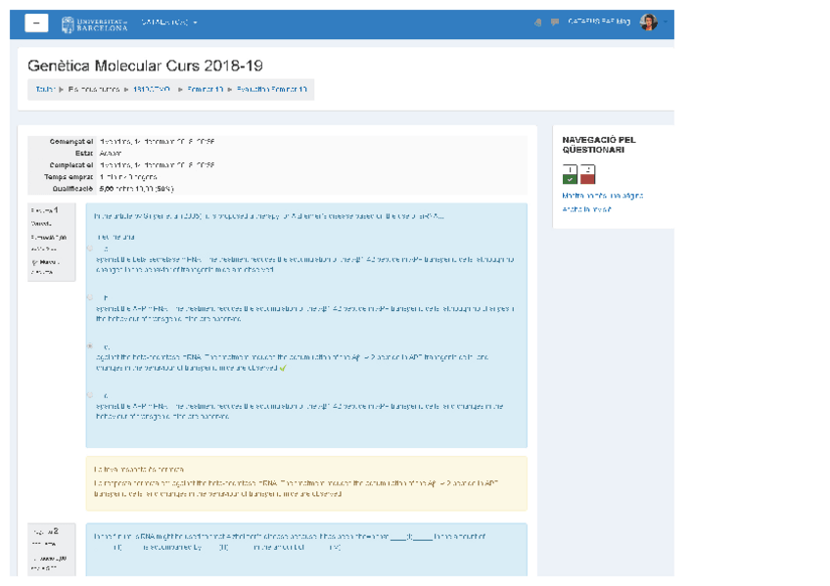The image size is (830, 586).
Task: Click the NAVEGACIÓ PEL QÜESTIONARI block title
Action: pyautogui.click(x=599, y=145)
